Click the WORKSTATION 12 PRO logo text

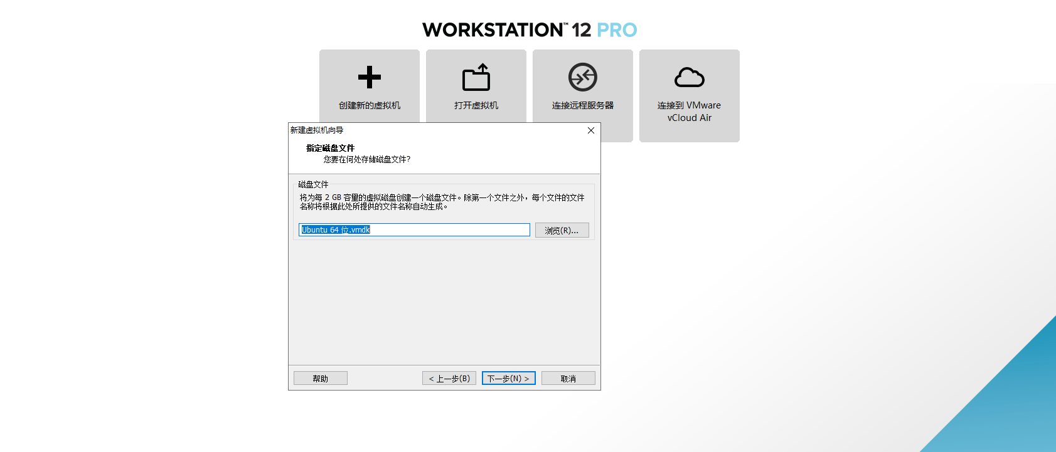pyautogui.click(x=530, y=29)
